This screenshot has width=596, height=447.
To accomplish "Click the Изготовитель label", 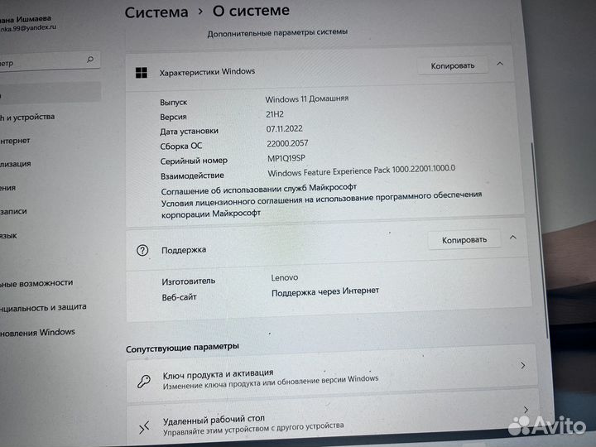I will click(189, 281).
